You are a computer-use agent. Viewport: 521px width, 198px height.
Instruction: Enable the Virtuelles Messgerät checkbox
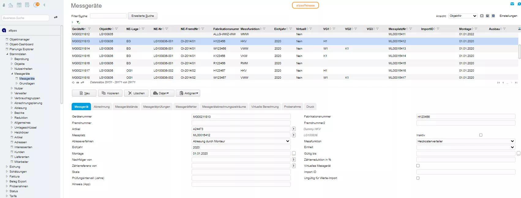[418, 166]
